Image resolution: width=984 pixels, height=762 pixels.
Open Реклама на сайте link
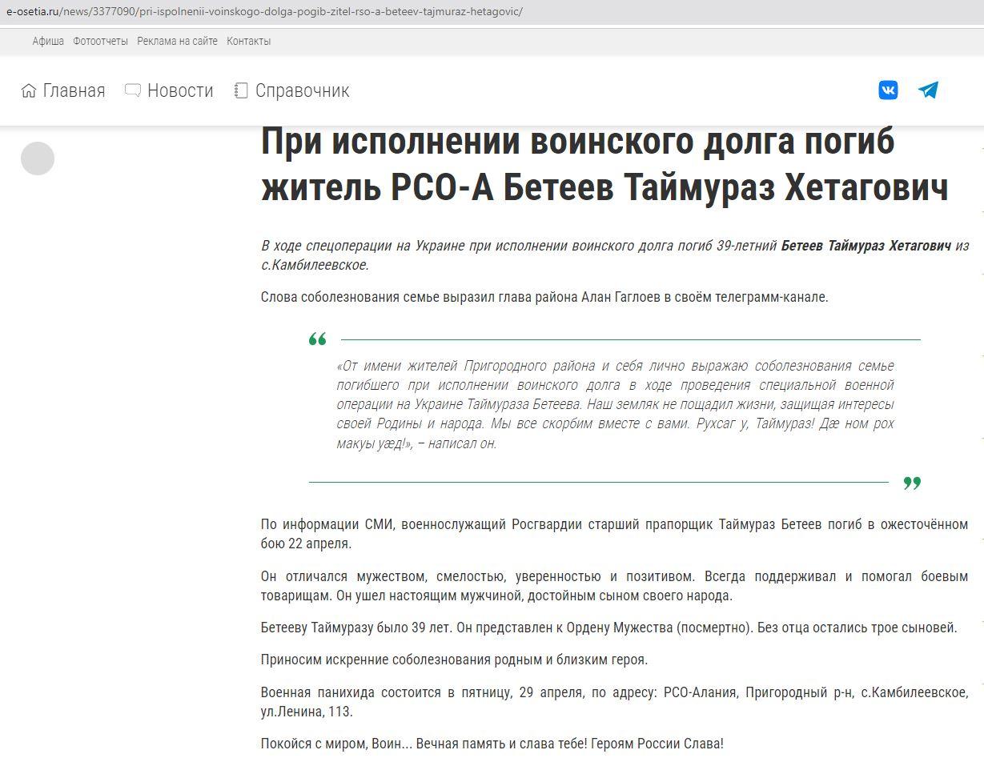click(177, 41)
